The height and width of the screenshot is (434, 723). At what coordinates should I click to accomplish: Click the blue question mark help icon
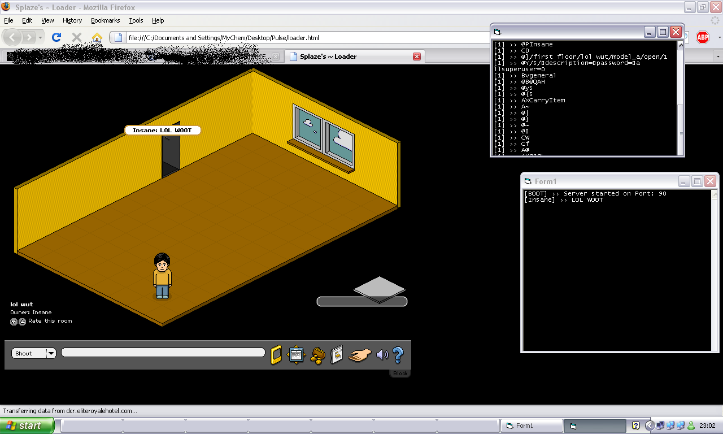click(398, 354)
